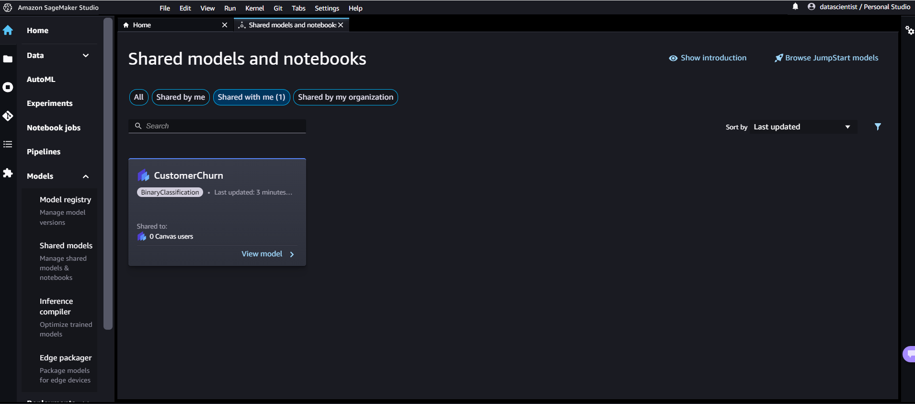This screenshot has height=404, width=915.
Task: Open the extensions puzzle icon
Action: coord(8,173)
